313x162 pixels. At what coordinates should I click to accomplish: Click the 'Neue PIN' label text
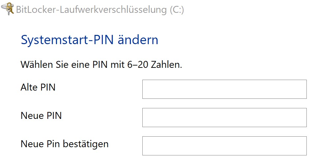pyautogui.click(x=41, y=116)
